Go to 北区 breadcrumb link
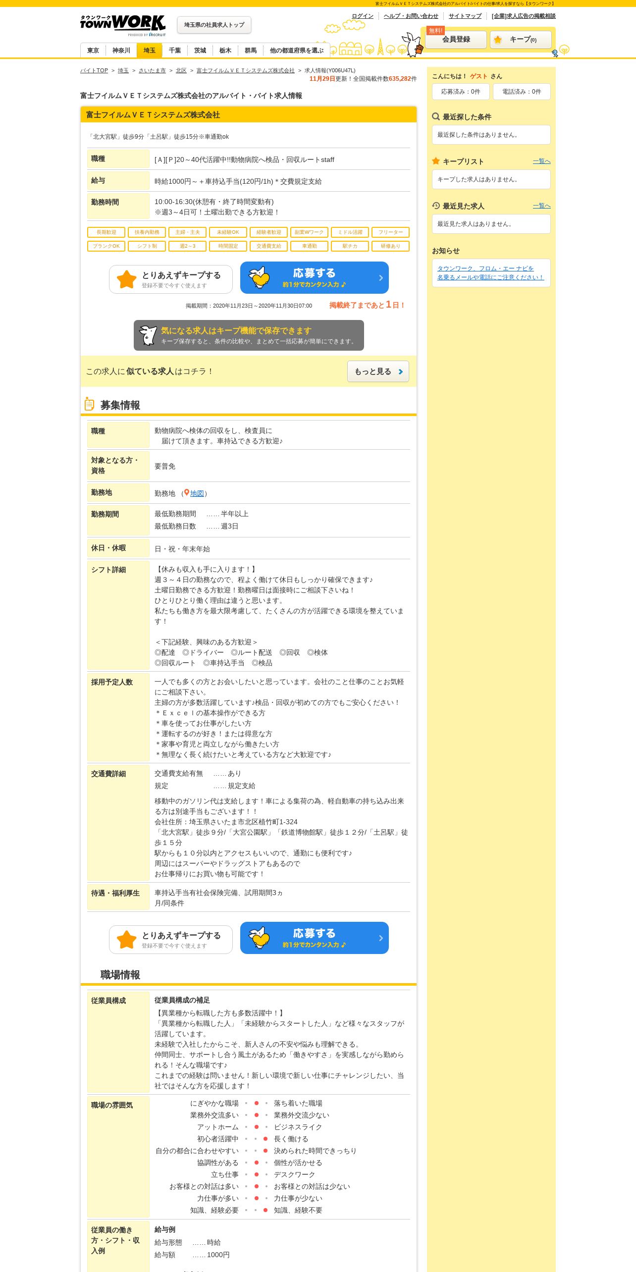This screenshot has height=1272, width=636. pos(181,70)
